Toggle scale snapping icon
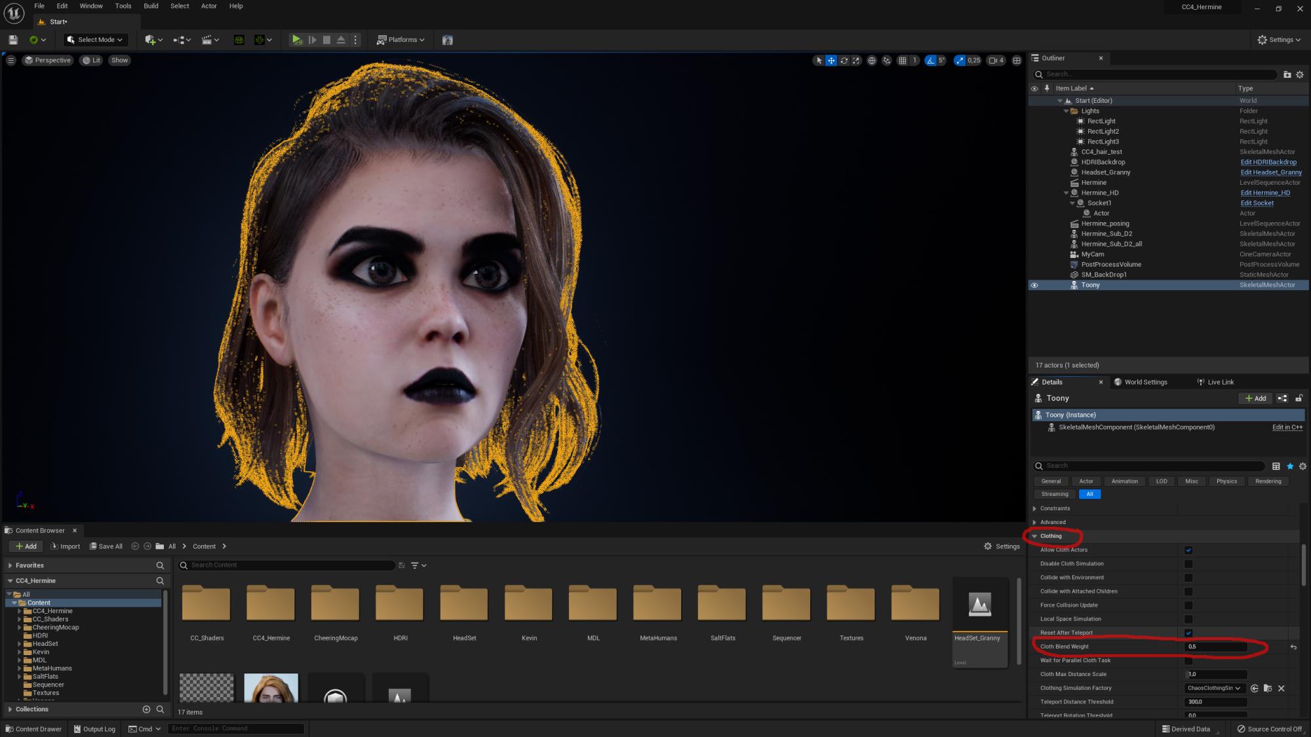The image size is (1311, 737). click(960, 60)
